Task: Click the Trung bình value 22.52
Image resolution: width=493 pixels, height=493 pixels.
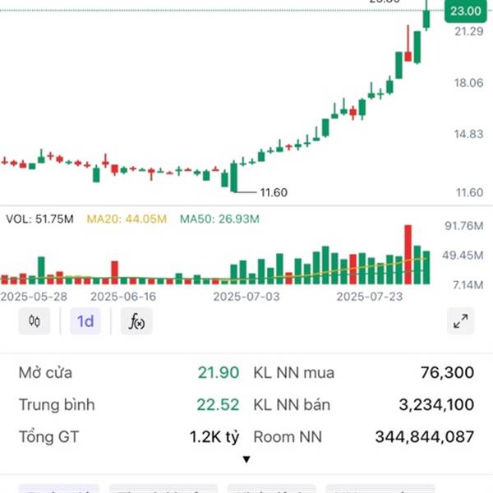Action: click(218, 404)
